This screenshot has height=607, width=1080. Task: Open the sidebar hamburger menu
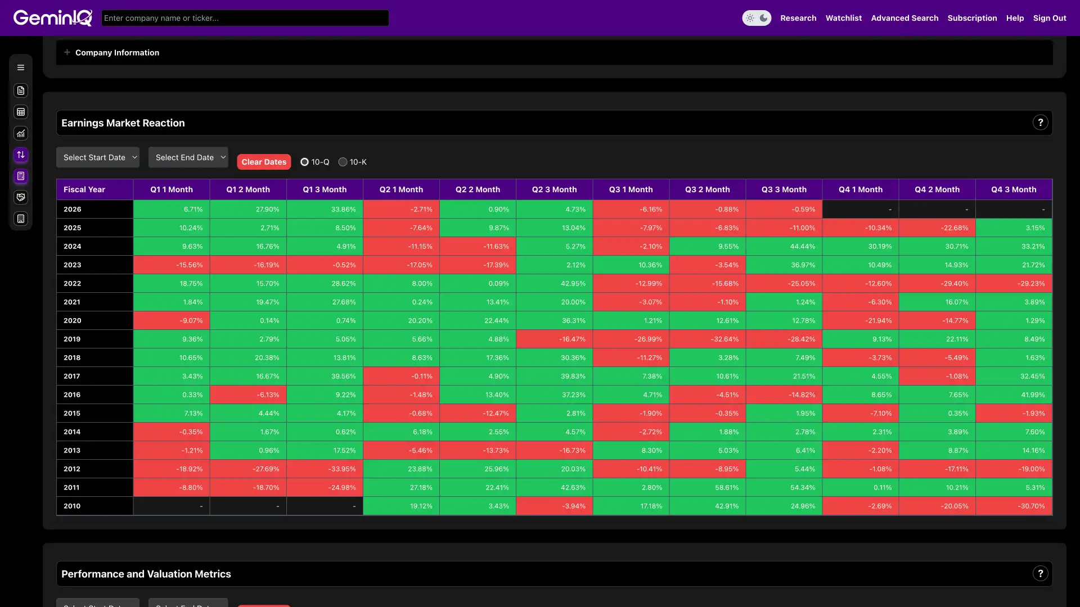pos(21,67)
